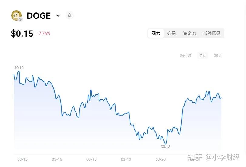Click the Dogecoin logo icon
Image resolution: width=246 pixels, height=167 pixels.
pyautogui.click(x=16, y=15)
